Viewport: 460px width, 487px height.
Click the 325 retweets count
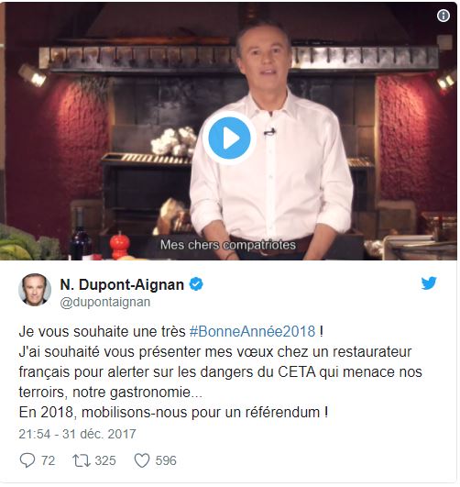(x=105, y=460)
